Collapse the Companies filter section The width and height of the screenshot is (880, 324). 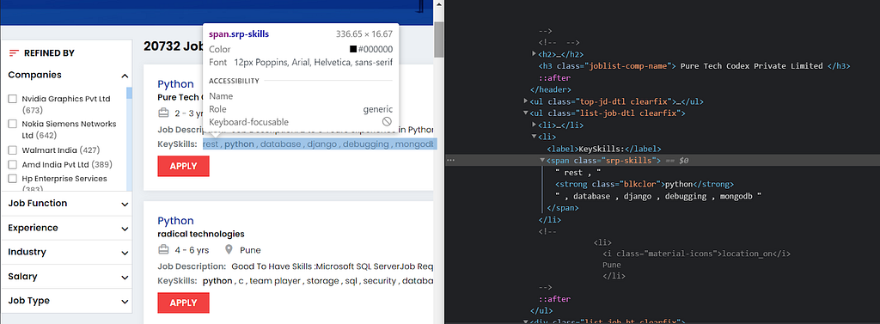click(125, 76)
